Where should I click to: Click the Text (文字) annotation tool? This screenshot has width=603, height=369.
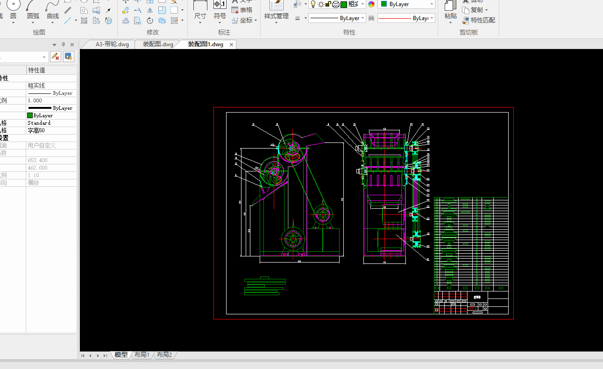242,1
